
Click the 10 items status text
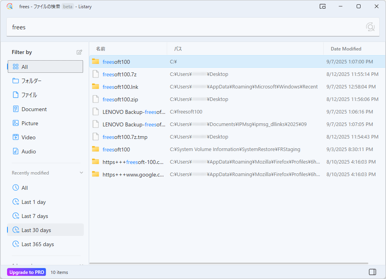[x=59, y=272]
